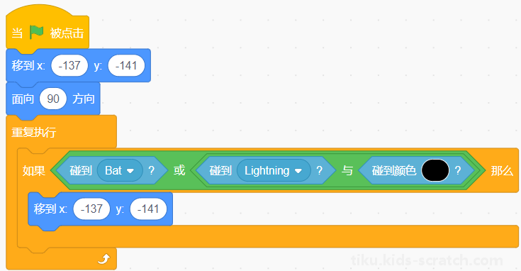This screenshot has width=521, height=271.
Task: Click the 碰到 Lightning sensing block
Action: click(x=266, y=170)
